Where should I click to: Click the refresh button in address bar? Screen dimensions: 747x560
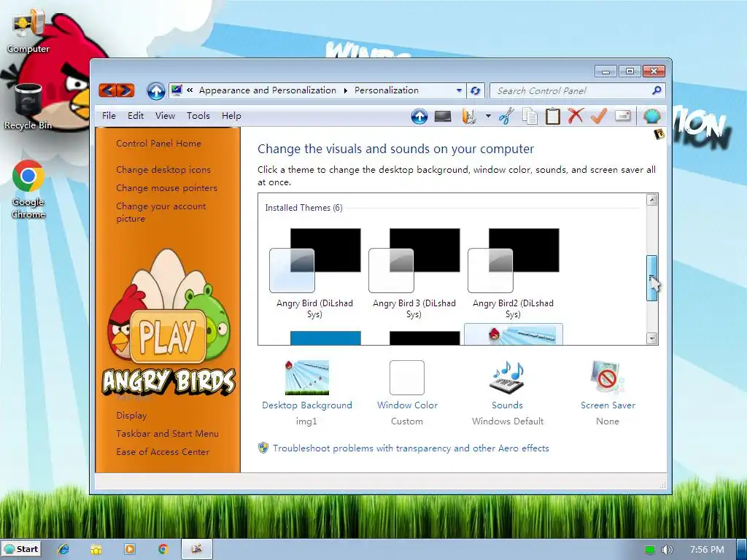coord(476,90)
